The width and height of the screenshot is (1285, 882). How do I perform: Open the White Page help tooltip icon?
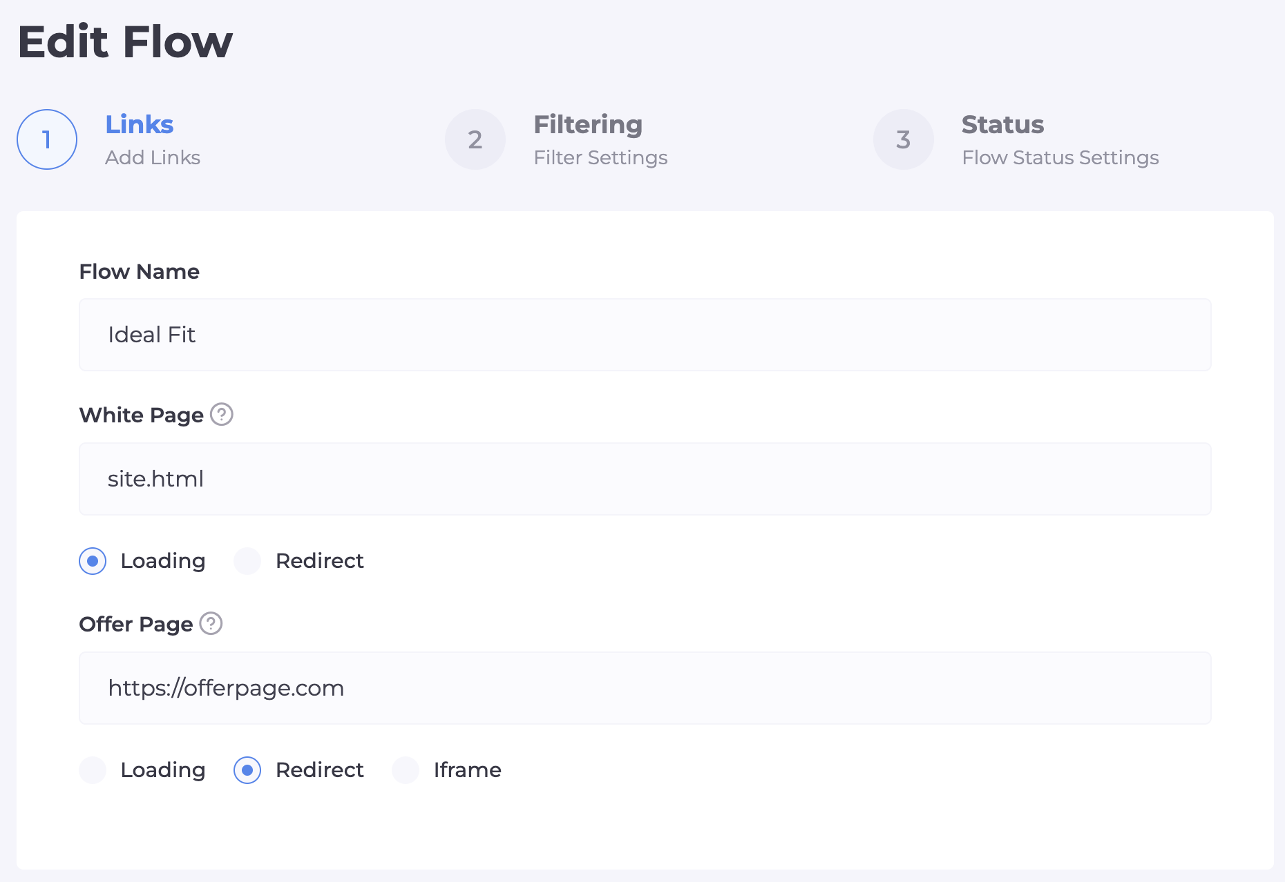(x=222, y=415)
